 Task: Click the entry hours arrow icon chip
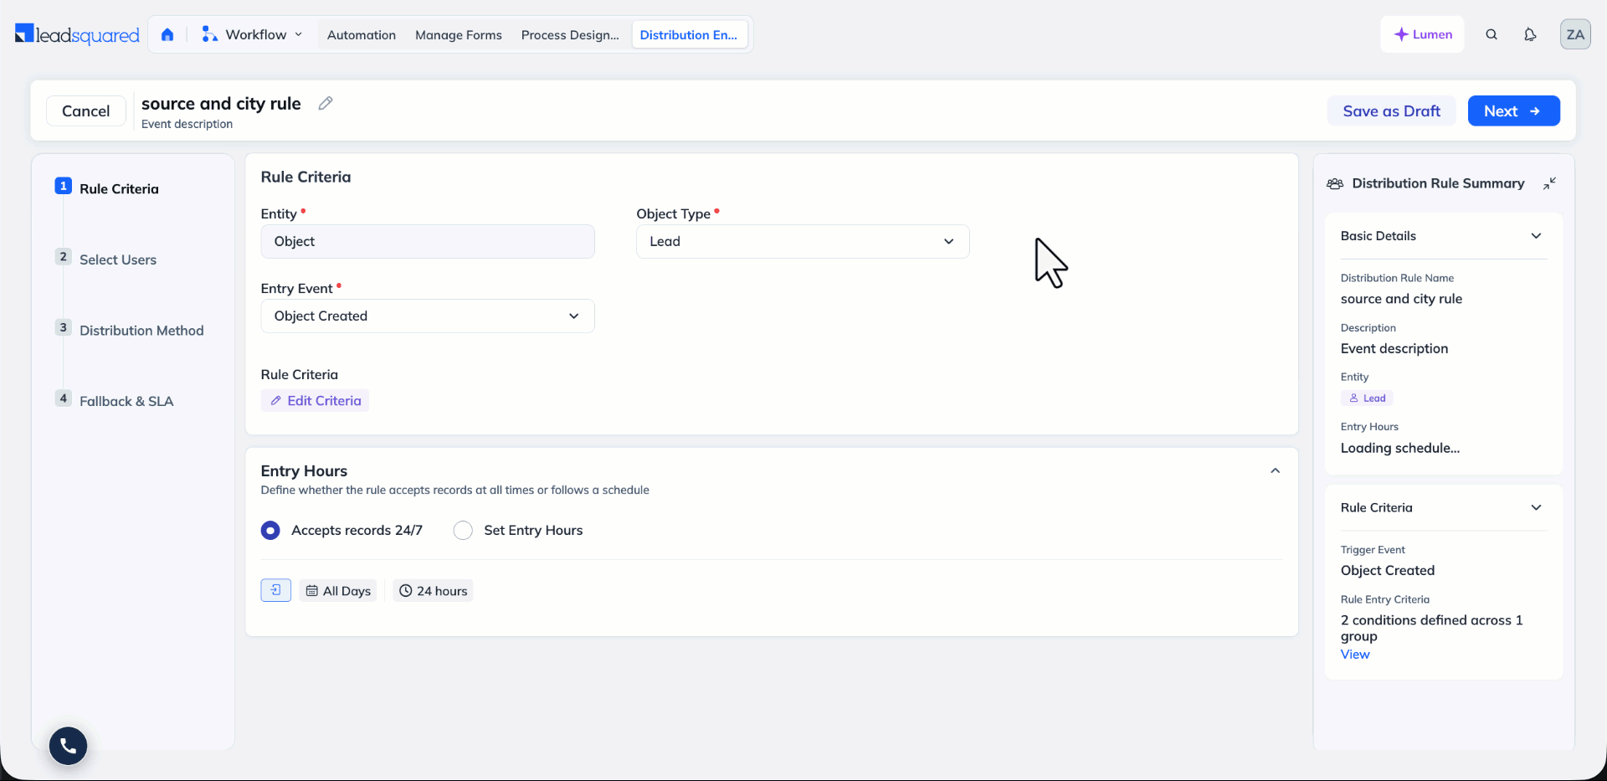pyautogui.click(x=275, y=590)
